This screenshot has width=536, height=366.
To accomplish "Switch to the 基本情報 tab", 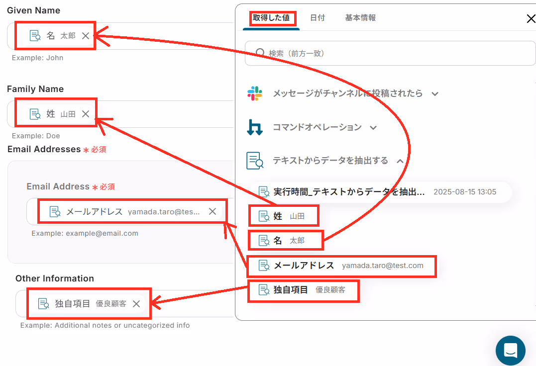I will point(360,18).
